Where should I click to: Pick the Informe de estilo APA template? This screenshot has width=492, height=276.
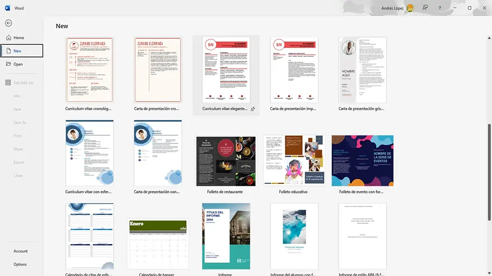click(x=362, y=236)
